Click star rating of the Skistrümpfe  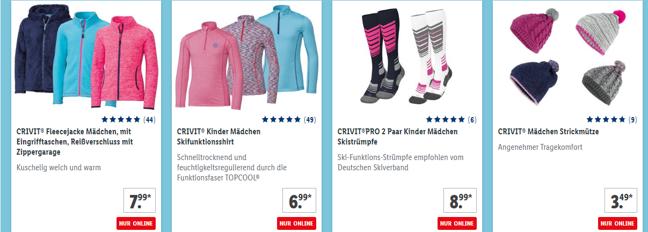446,120
